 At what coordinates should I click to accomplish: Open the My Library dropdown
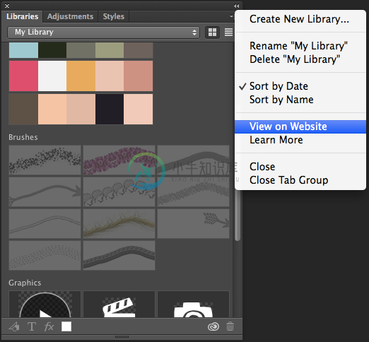(x=104, y=33)
